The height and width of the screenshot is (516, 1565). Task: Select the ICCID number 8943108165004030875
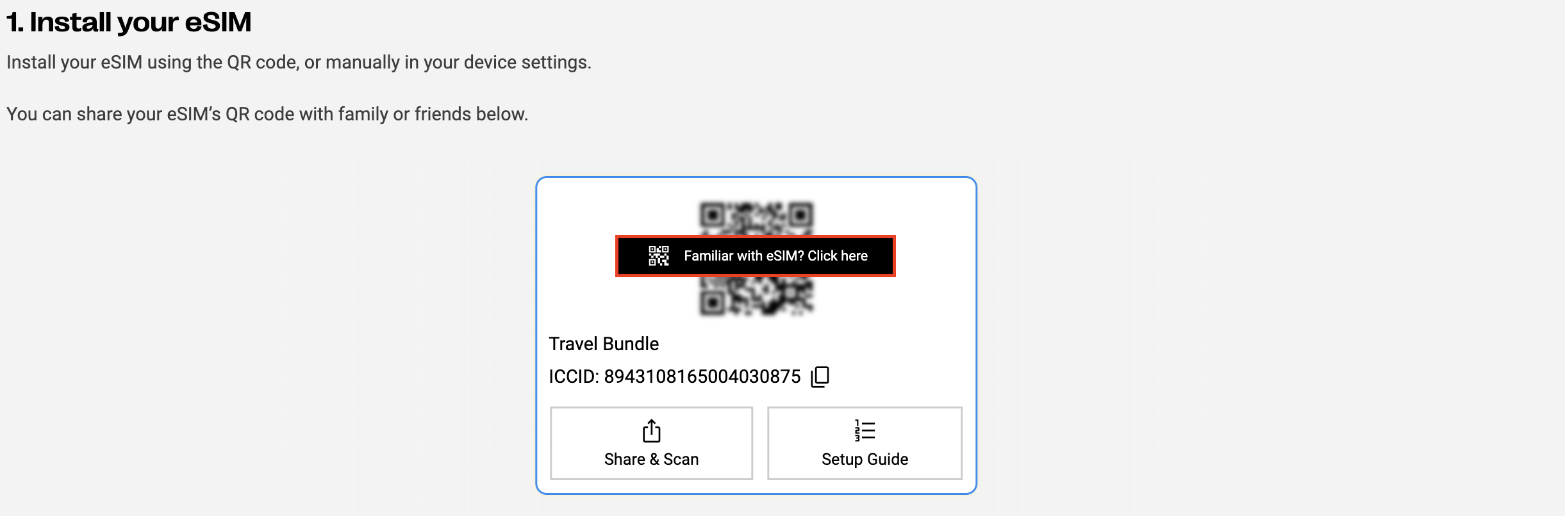tap(702, 376)
